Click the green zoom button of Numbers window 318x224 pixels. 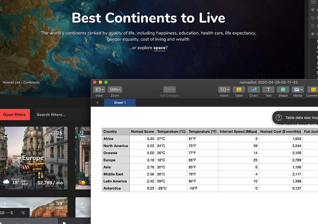(106, 82)
